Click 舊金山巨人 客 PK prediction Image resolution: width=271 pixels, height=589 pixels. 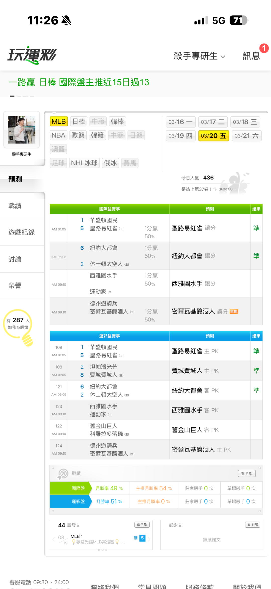tap(195, 430)
